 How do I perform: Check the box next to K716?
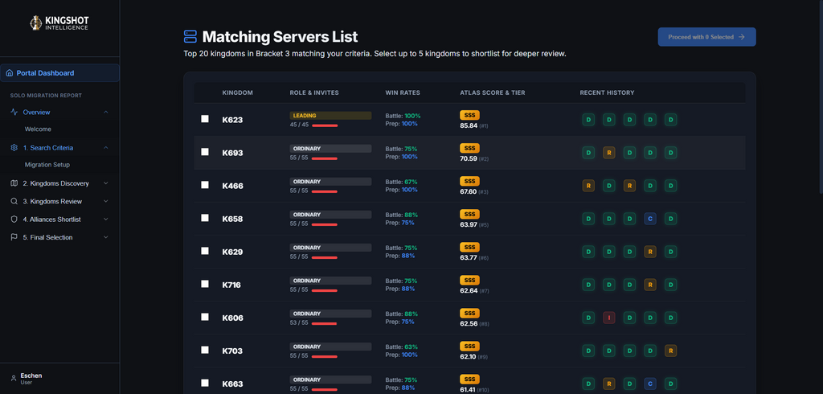[205, 284]
